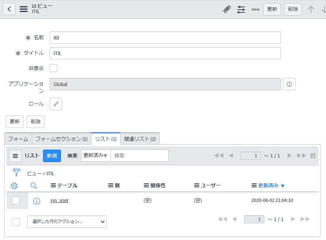Open the 親 column menu icon
326x240 pixels.
[x=110, y=185]
